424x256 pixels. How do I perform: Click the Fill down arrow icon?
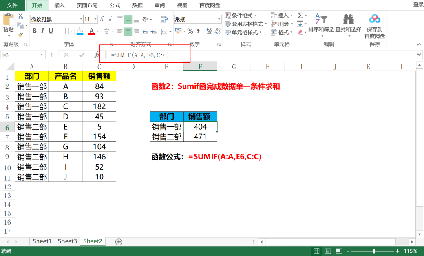(300, 24)
